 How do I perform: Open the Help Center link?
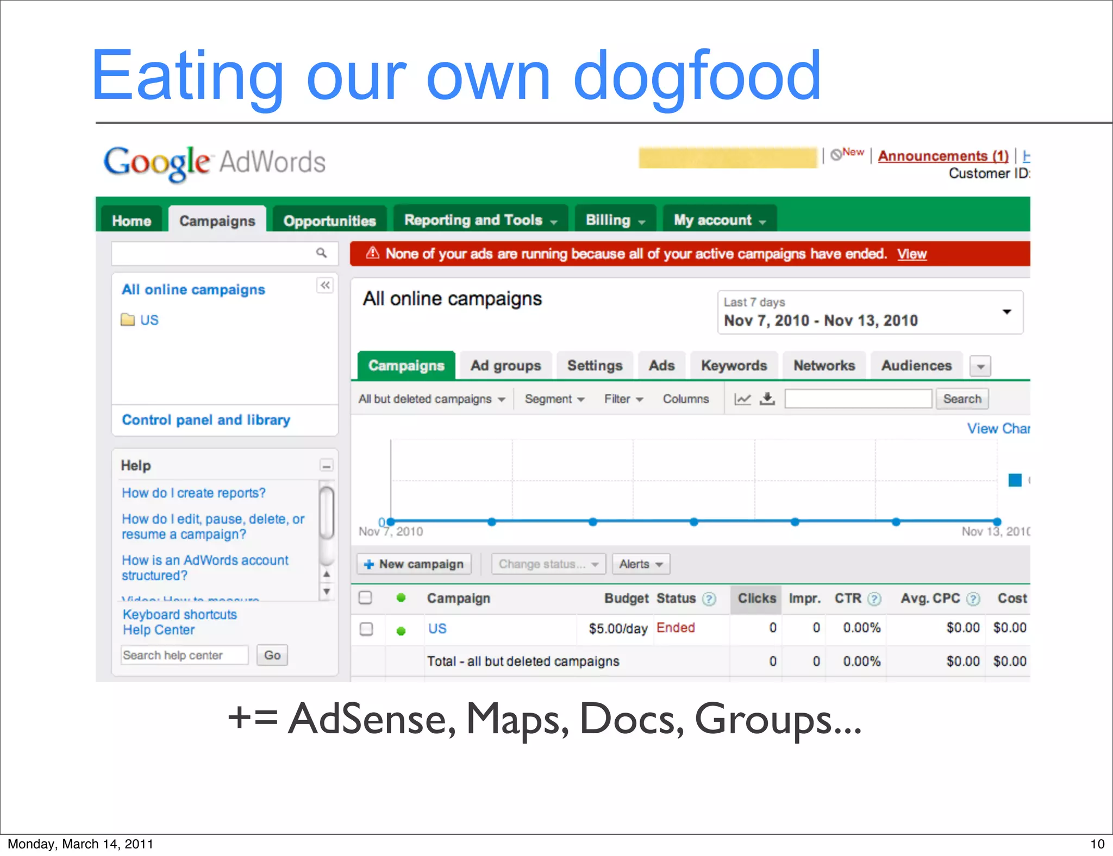[x=158, y=630]
